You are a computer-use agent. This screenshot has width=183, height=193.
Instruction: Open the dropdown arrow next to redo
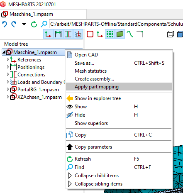coord(24,24)
